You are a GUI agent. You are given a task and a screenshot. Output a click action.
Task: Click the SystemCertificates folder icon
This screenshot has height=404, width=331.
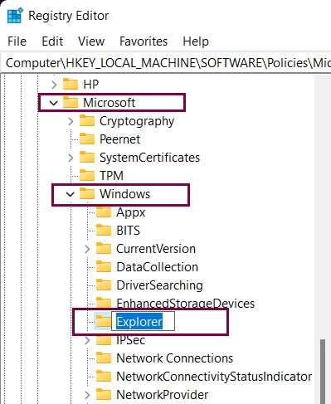click(x=87, y=157)
